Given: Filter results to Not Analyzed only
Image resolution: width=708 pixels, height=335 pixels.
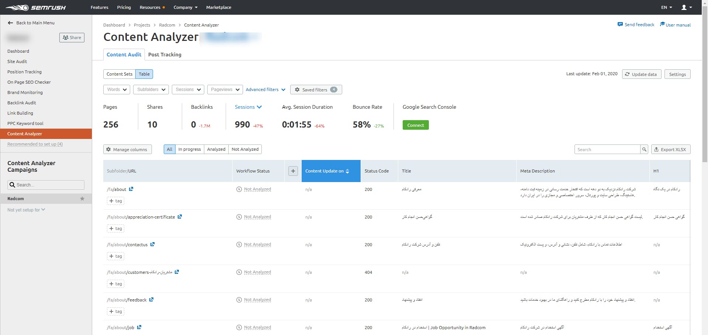Looking at the screenshot, I should click(x=245, y=149).
